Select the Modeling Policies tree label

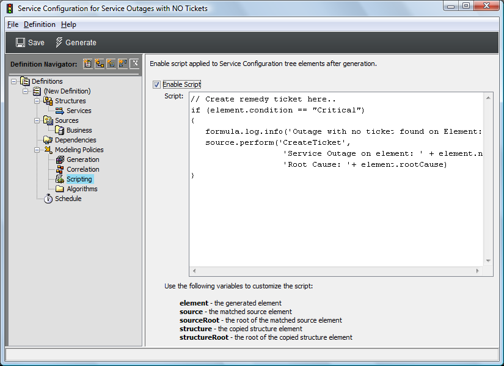pyautogui.click(x=79, y=150)
